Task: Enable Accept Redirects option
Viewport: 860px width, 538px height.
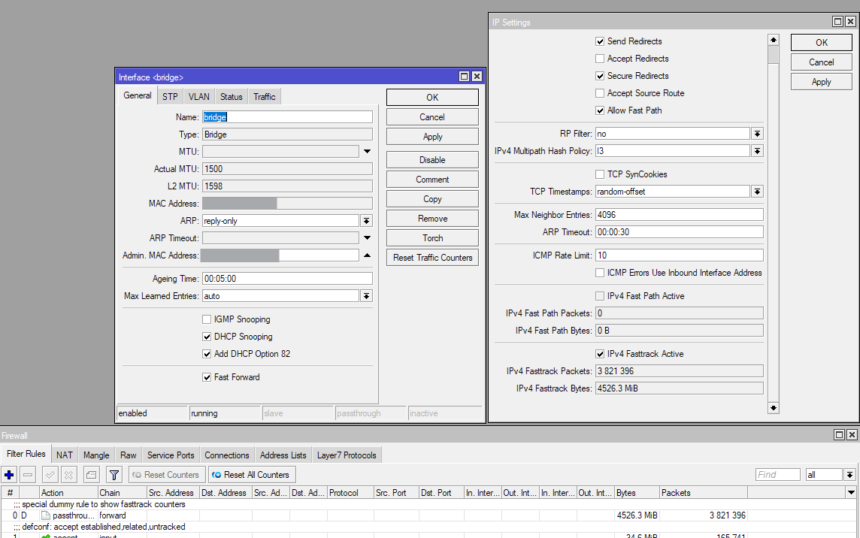Action: pyautogui.click(x=600, y=59)
